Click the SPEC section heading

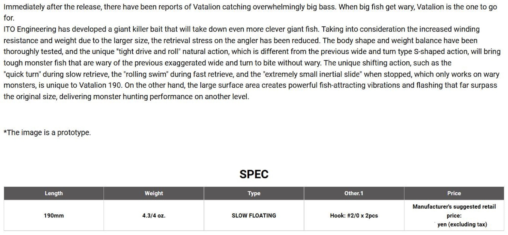point(254,174)
